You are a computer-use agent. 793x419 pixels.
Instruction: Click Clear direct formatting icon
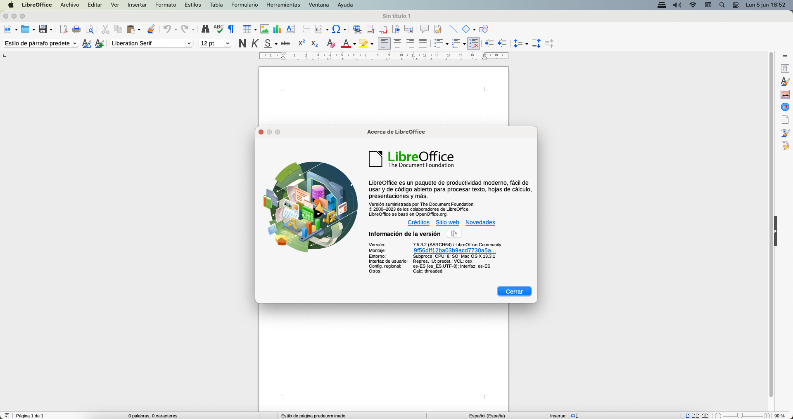click(x=330, y=43)
